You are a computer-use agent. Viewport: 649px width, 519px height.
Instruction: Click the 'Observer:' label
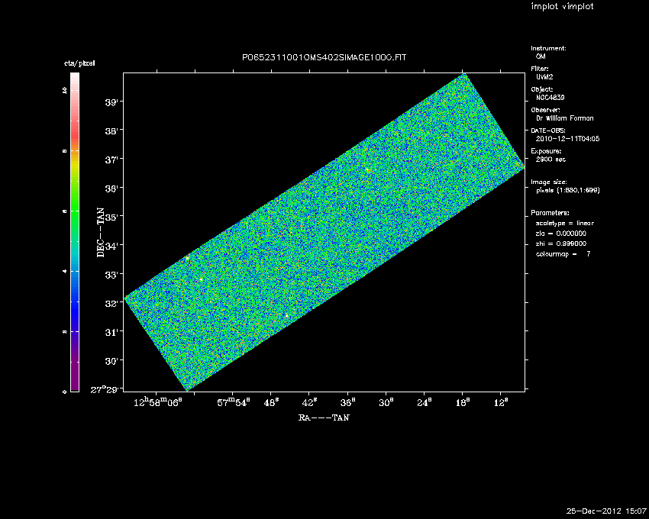545,110
